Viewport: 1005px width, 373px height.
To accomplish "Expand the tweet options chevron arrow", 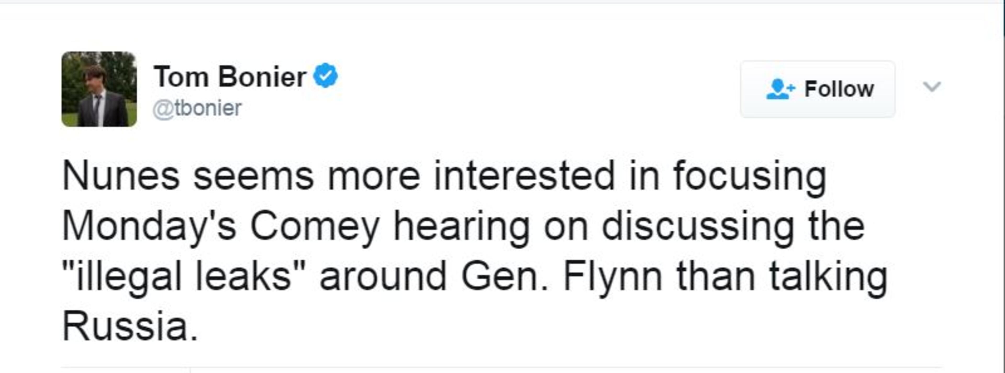I will [x=932, y=86].
